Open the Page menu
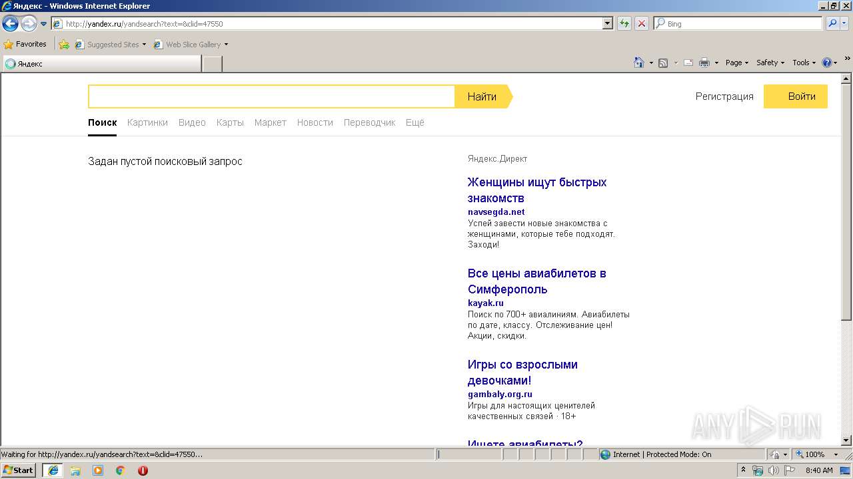This screenshot has width=853, height=479. coord(737,63)
